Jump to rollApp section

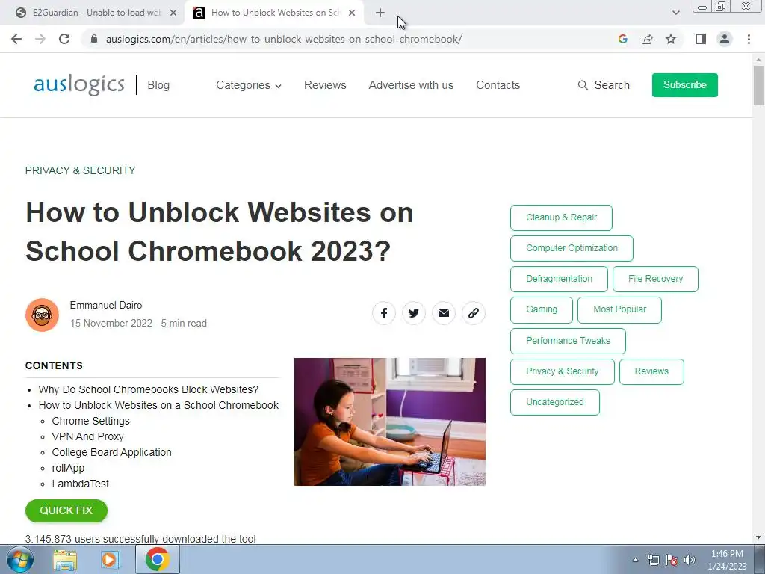(68, 468)
